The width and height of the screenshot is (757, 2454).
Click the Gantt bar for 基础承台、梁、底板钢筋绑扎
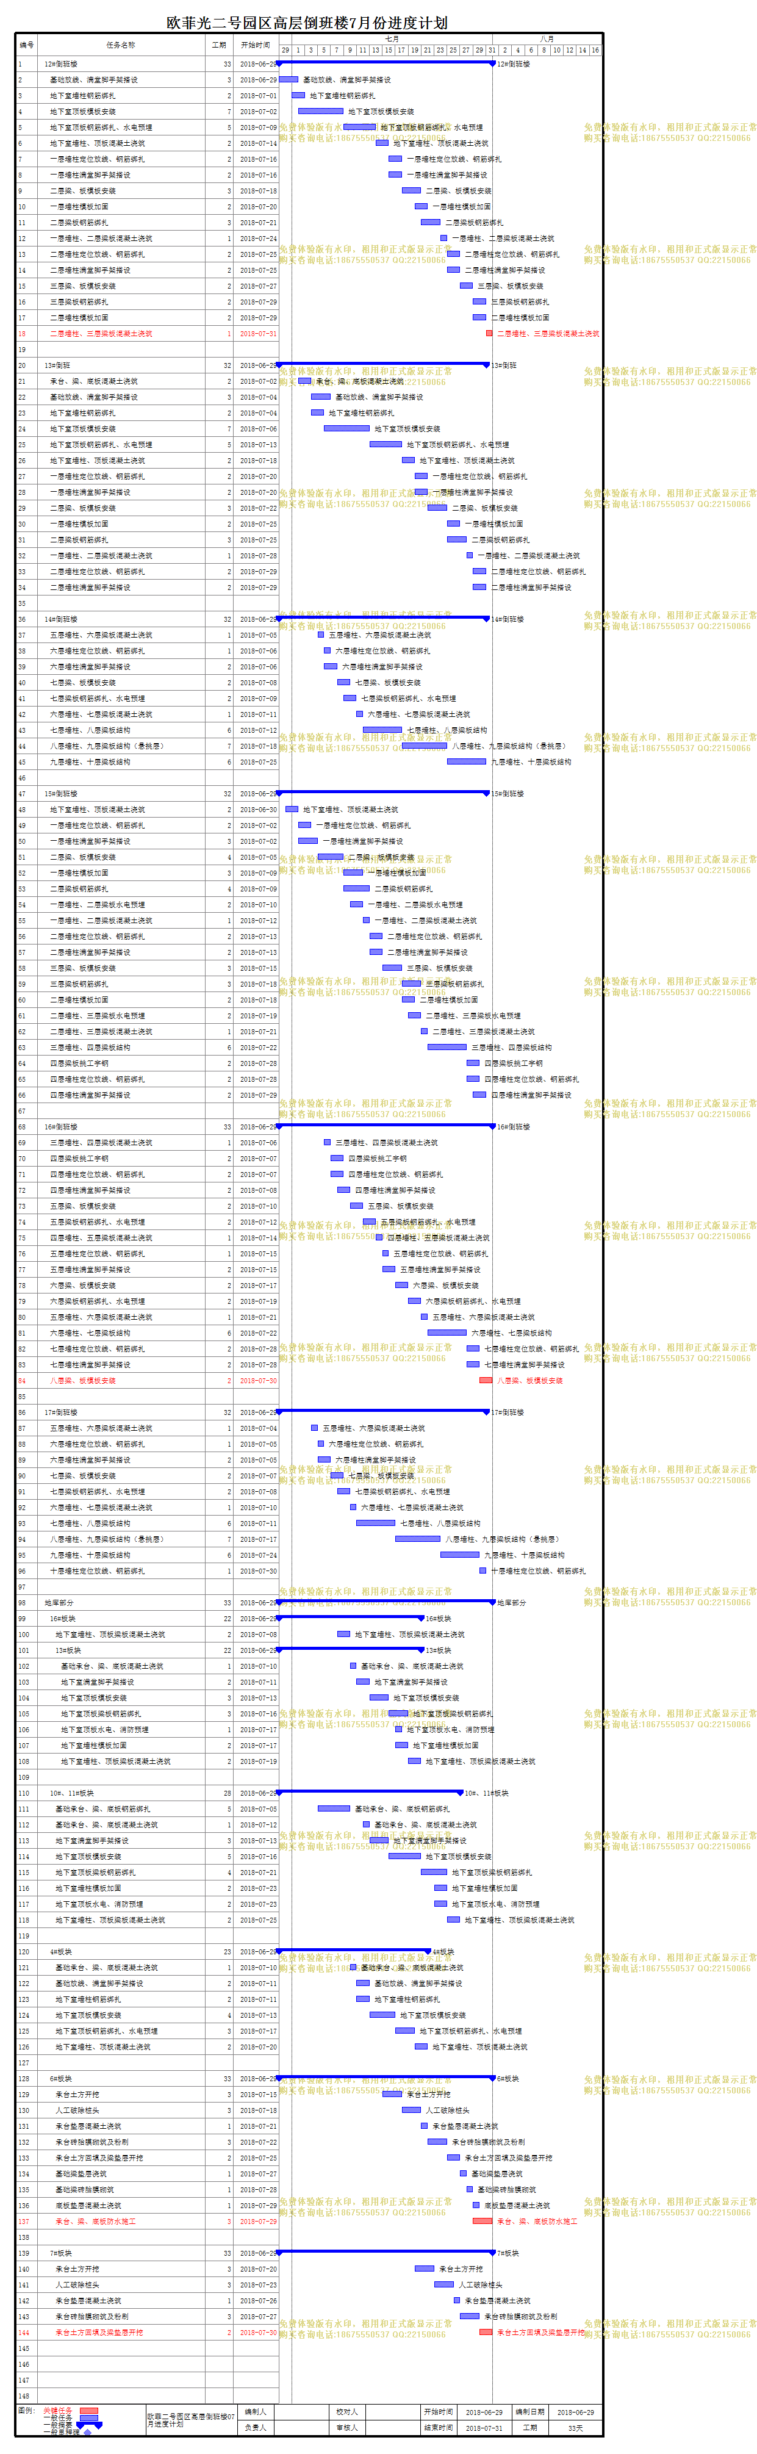click(x=333, y=1808)
